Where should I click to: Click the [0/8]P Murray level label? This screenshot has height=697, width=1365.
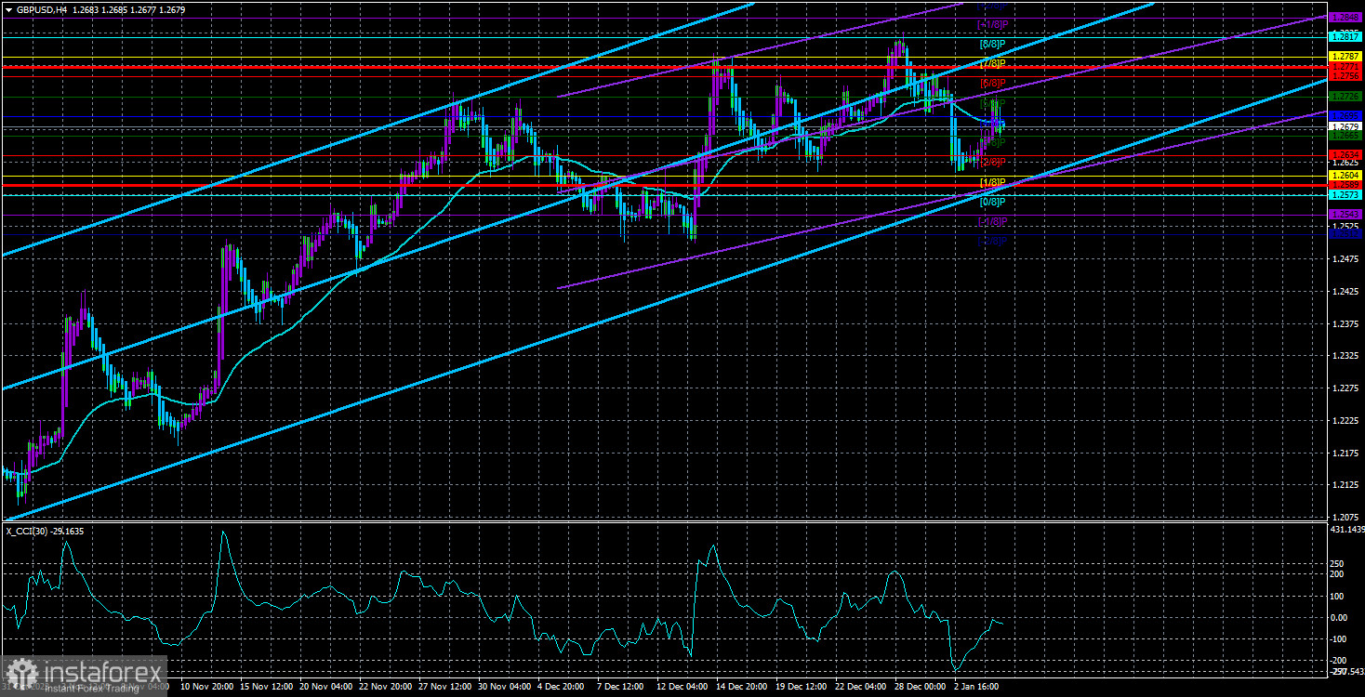pyautogui.click(x=991, y=202)
